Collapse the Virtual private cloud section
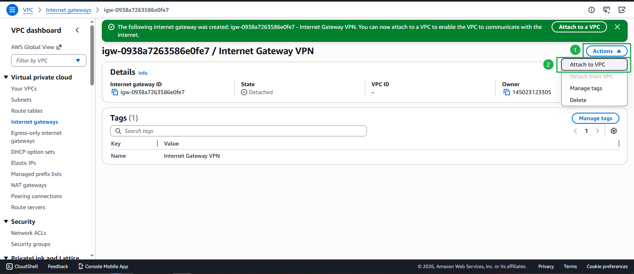The height and width of the screenshot is (274, 634). click(6, 77)
